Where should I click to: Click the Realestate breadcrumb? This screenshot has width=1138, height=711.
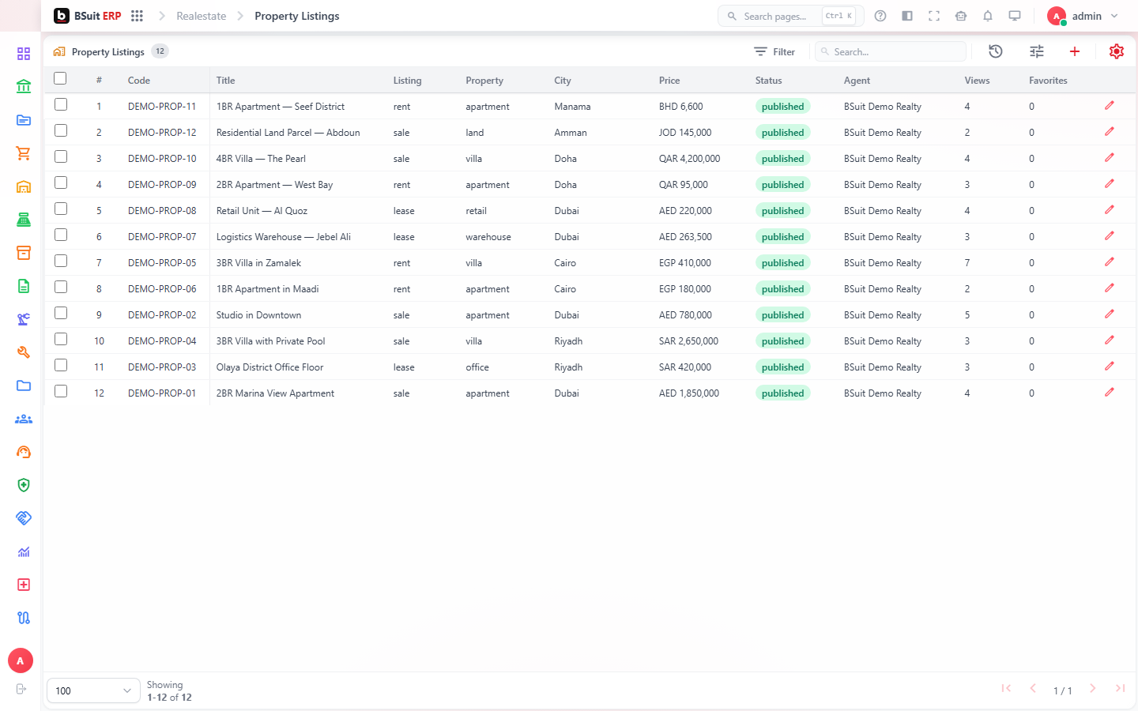point(201,16)
